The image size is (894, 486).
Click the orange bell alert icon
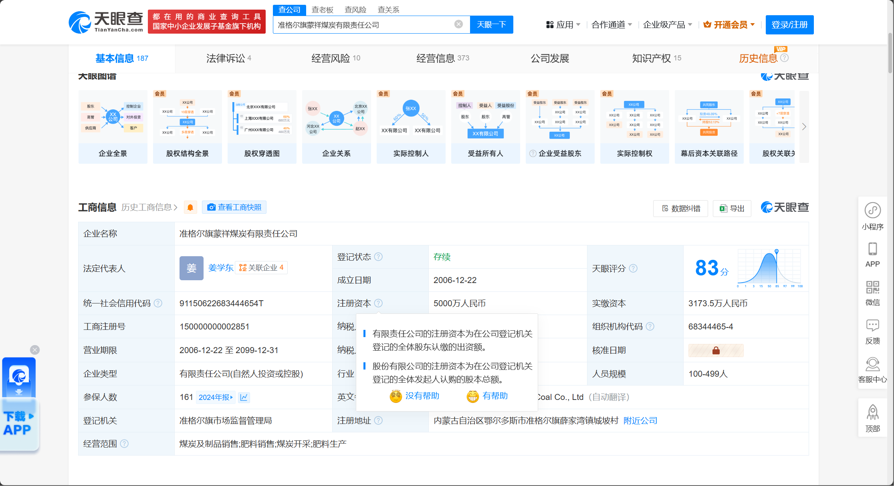point(190,207)
